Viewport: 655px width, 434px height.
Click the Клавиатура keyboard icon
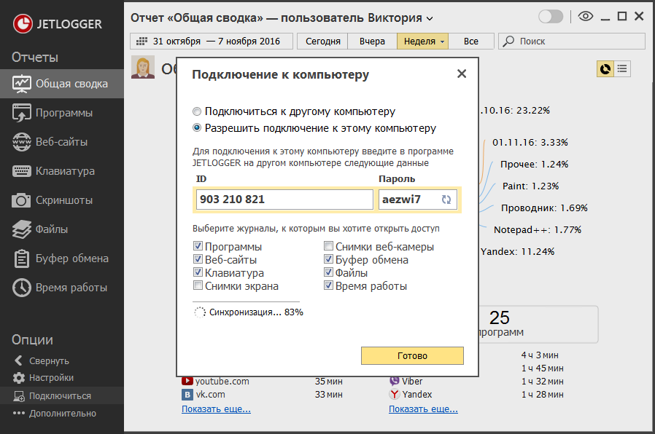click(x=21, y=171)
